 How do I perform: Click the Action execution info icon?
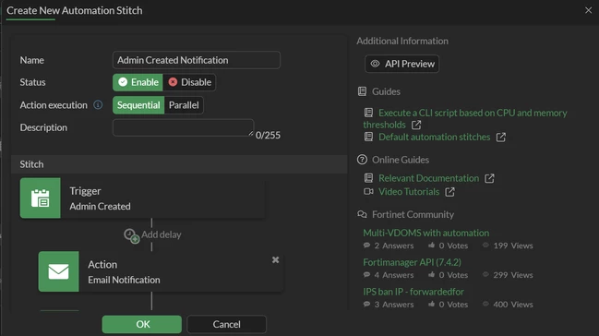pos(98,104)
